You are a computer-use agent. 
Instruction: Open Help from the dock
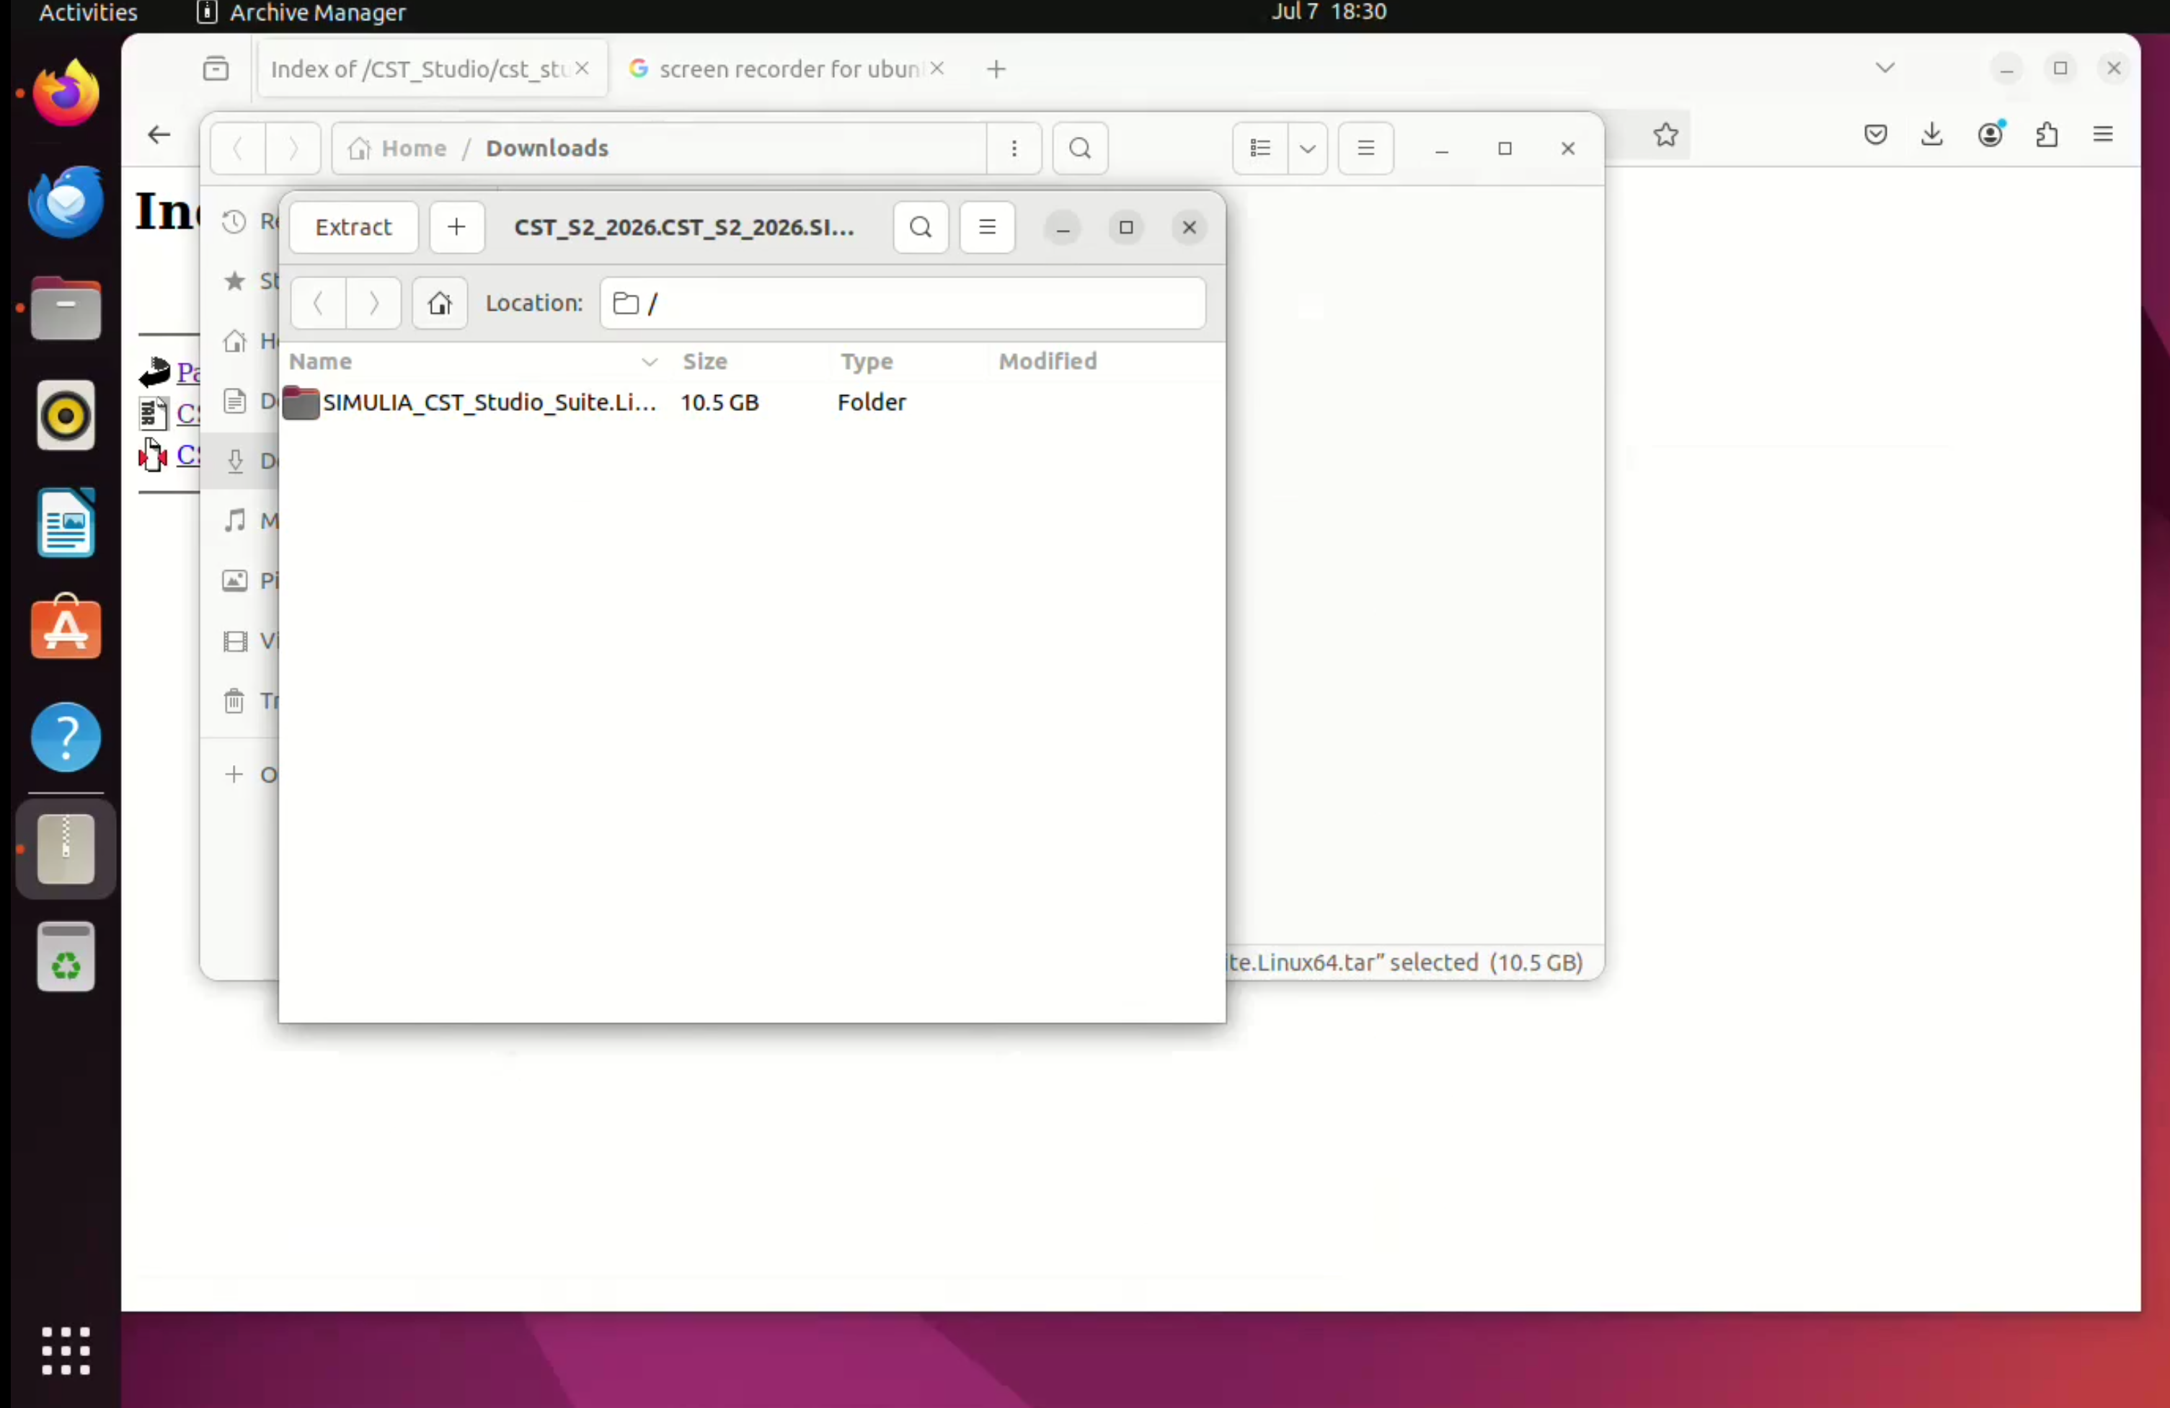[66, 737]
